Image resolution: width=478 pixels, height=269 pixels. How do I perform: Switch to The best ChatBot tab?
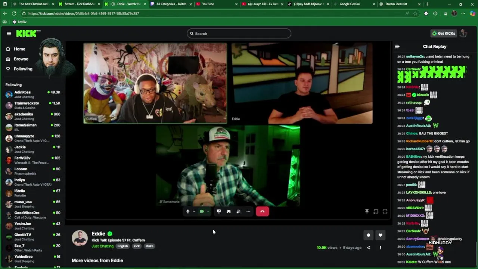pyautogui.click(x=33, y=4)
